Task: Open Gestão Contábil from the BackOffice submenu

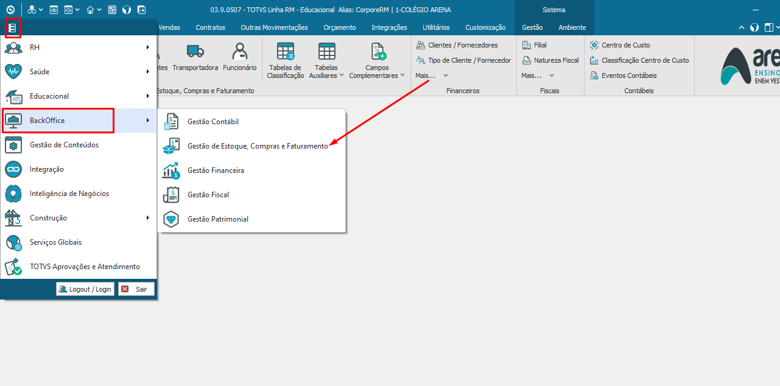Action: (x=213, y=122)
